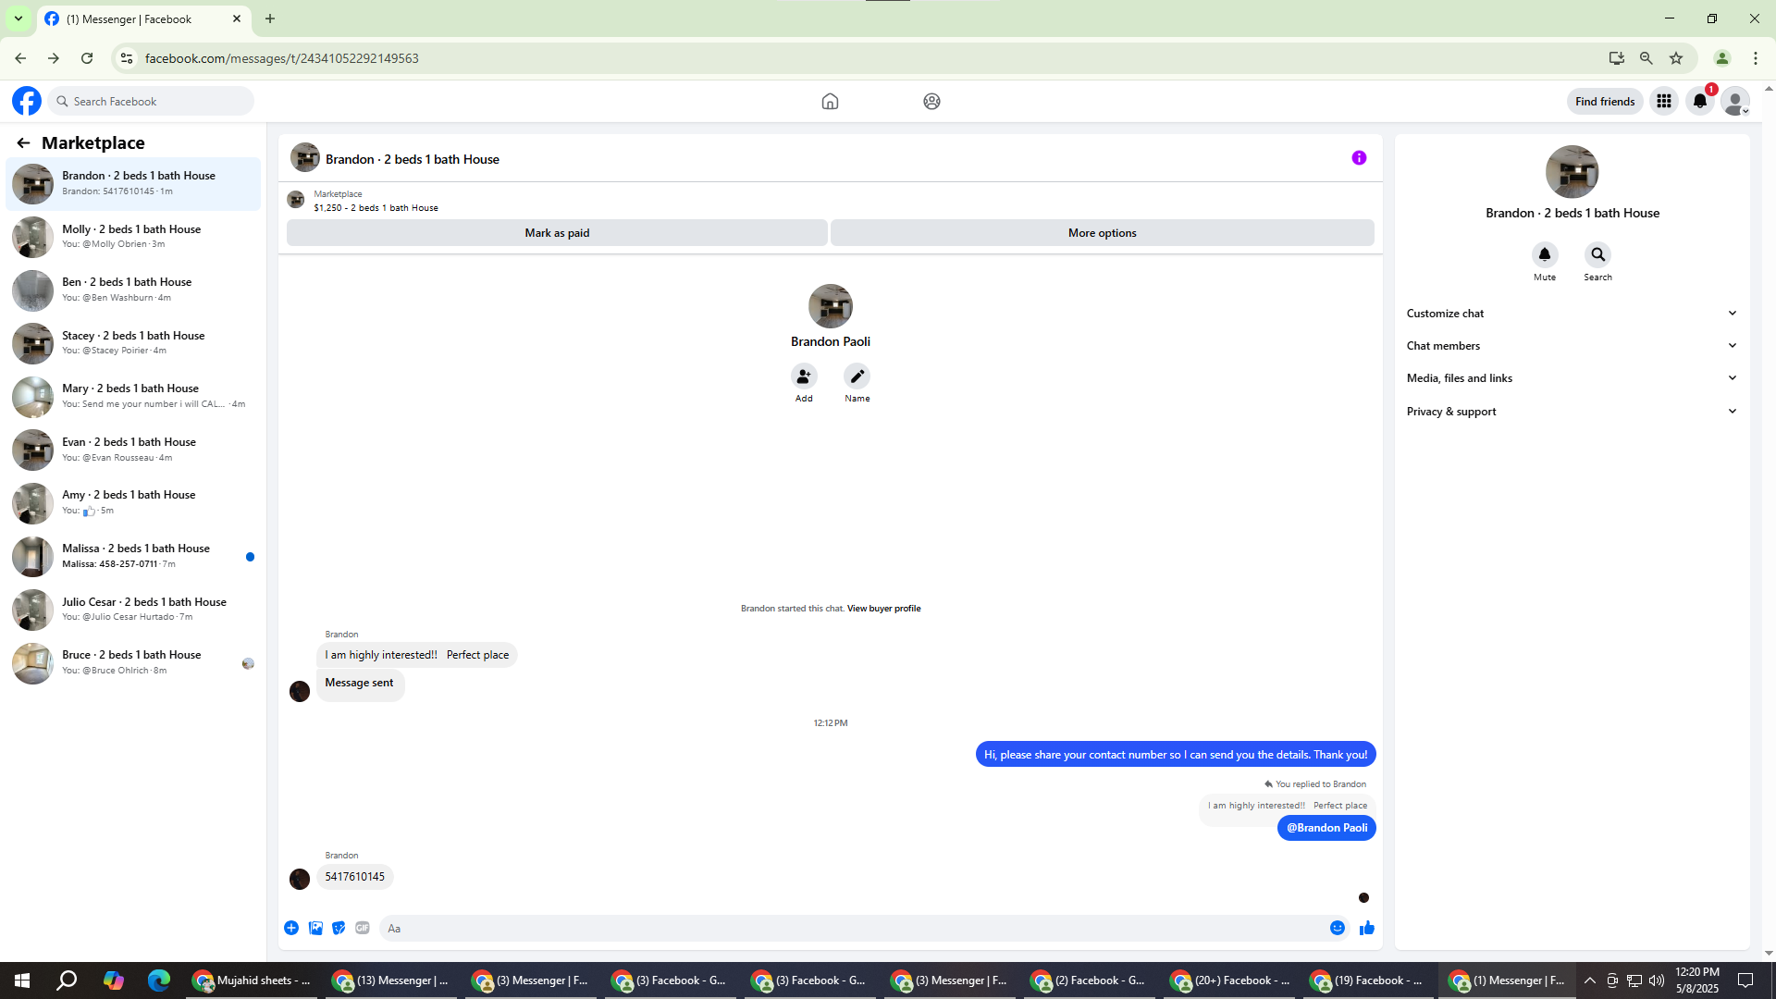Open the Groups icon in top navigation

click(931, 102)
